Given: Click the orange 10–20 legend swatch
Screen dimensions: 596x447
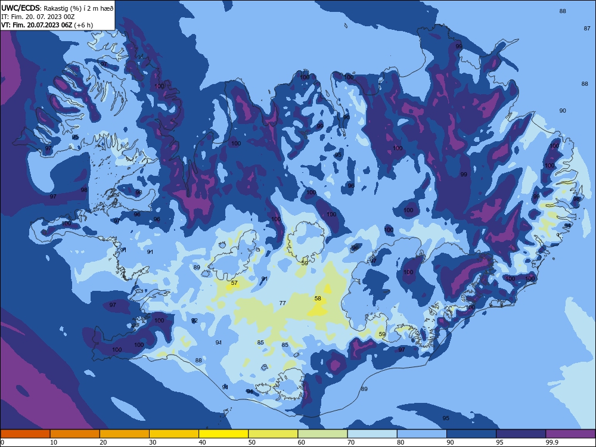Looking at the screenshot, I should (75, 434).
